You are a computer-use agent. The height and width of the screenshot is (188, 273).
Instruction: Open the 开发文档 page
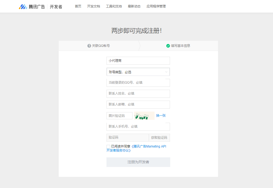[93, 6]
